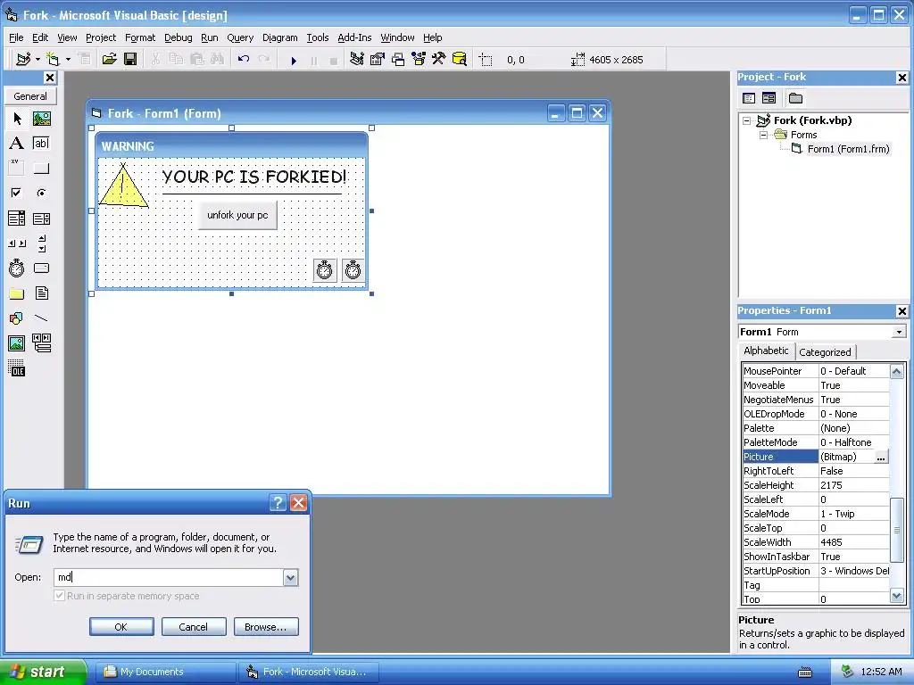Select the Pointer tool in the toolbox
The width and height of the screenshot is (914, 685).
[17, 119]
